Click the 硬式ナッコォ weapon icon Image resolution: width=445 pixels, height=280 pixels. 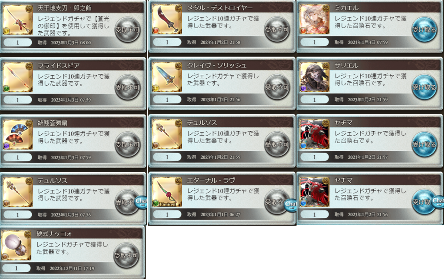point(16,245)
